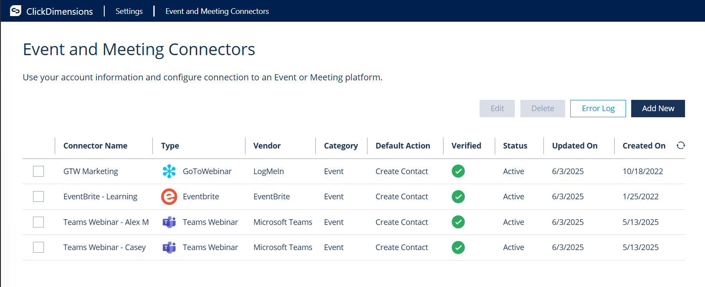This screenshot has height=287, width=705.
Task: Click the GTW Marketing connector name
Action: tap(91, 172)
